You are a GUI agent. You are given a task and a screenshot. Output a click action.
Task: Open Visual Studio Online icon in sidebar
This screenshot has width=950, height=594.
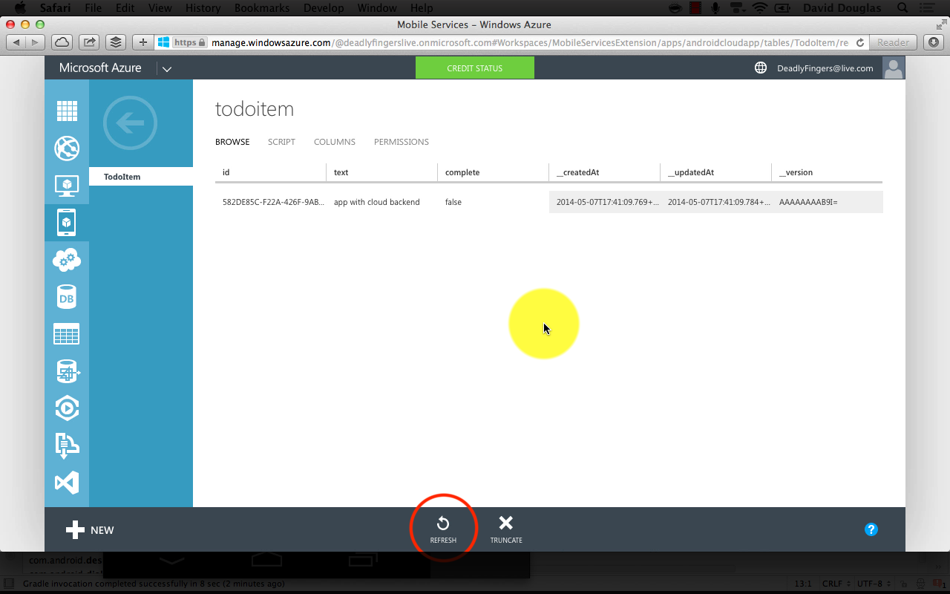[67, 483]
